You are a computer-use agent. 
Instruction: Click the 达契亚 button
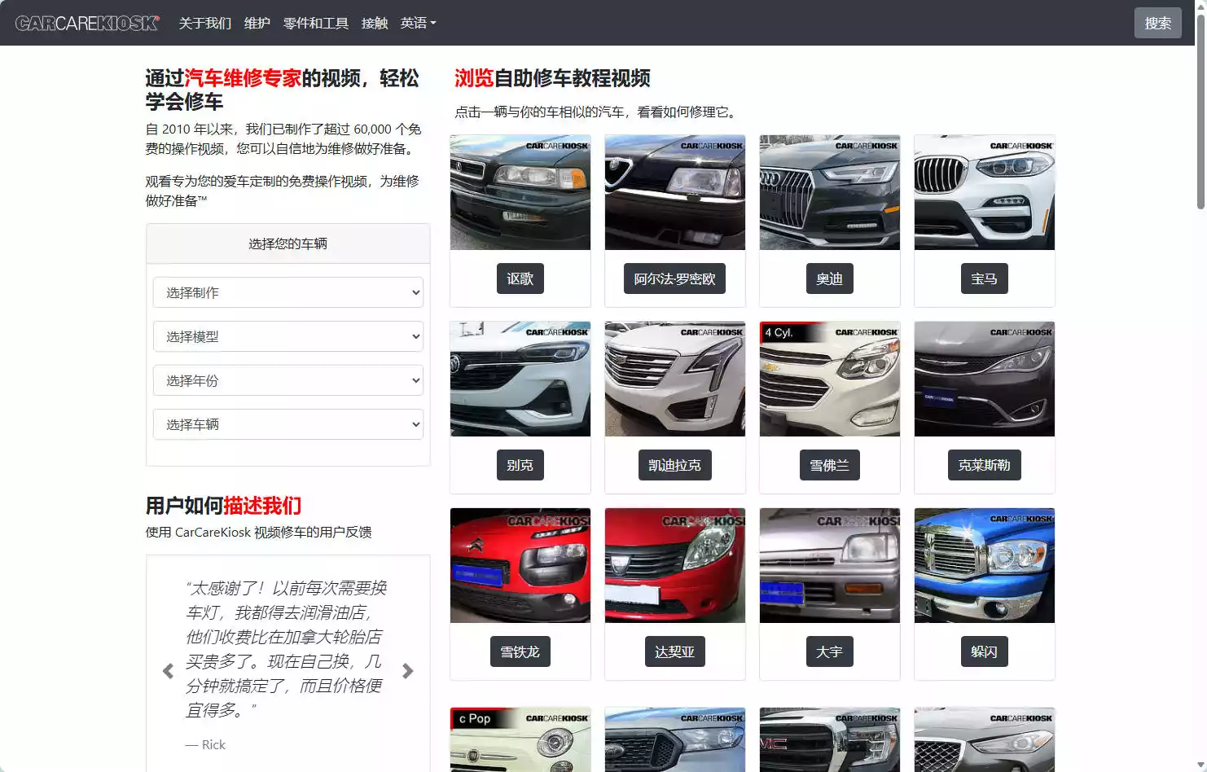tap(674, 651)
